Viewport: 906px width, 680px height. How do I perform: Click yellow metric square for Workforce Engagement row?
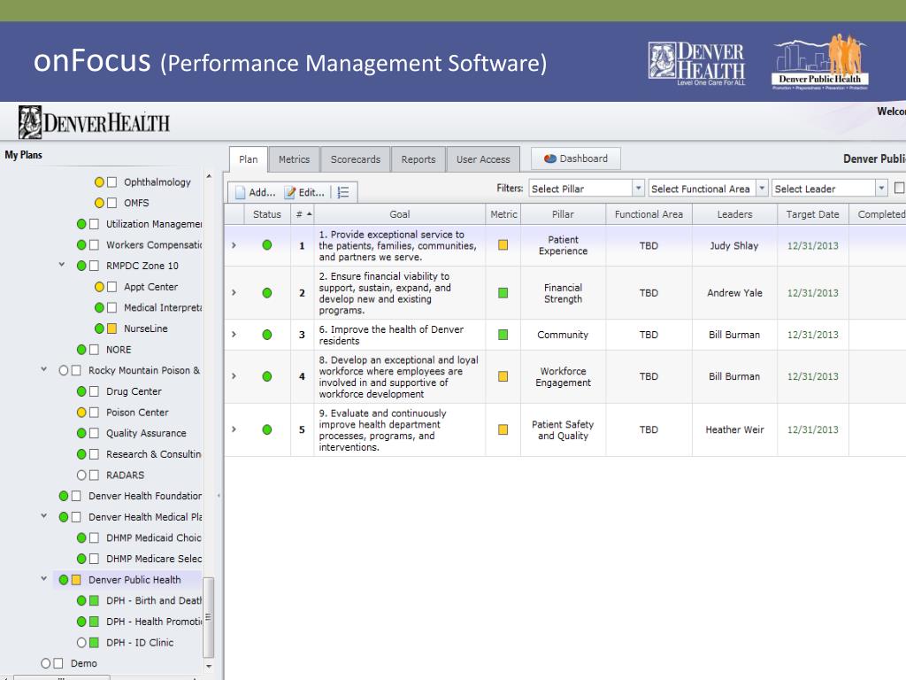click(x=503, y=376)
